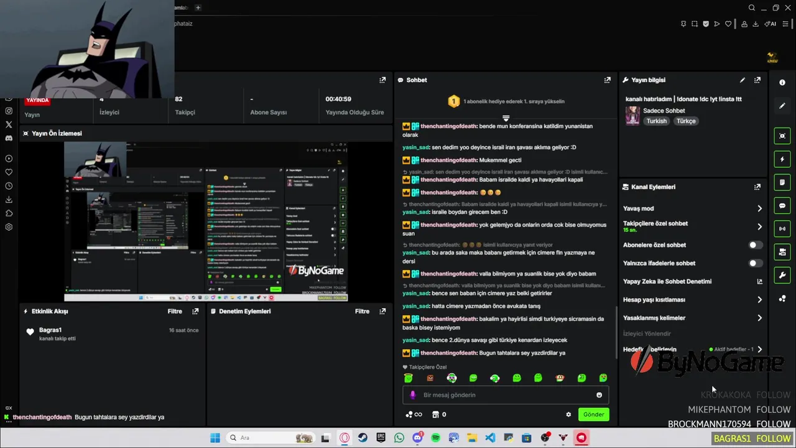Pop out the Yayın bilgisi panel
The height and width of the screenshot is (448, 796).
(x=757, y=80)
